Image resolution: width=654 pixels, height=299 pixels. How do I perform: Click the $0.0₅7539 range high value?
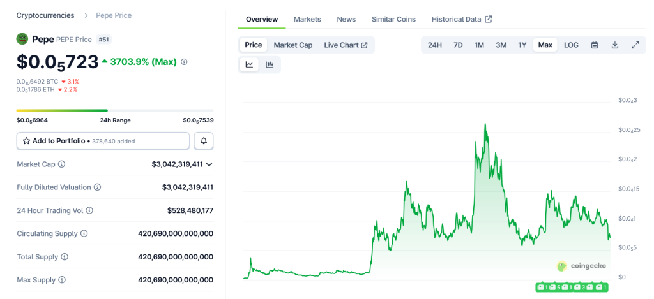tap(198, 120)
